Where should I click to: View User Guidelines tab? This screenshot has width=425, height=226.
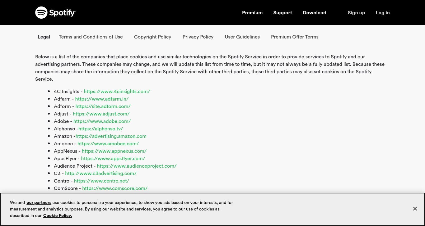pos(242,37)
